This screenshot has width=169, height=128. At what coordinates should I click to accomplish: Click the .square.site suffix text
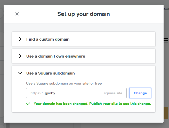pyautogui.click(x=113, y=93)
